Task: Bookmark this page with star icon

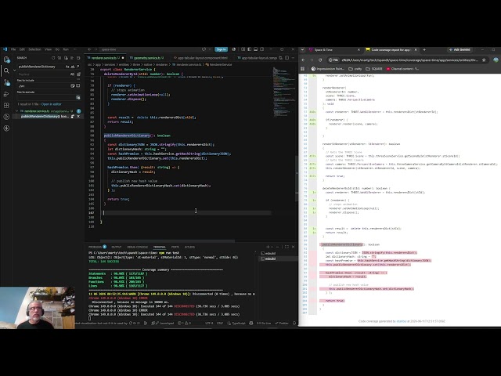Action: coord(484,60)
